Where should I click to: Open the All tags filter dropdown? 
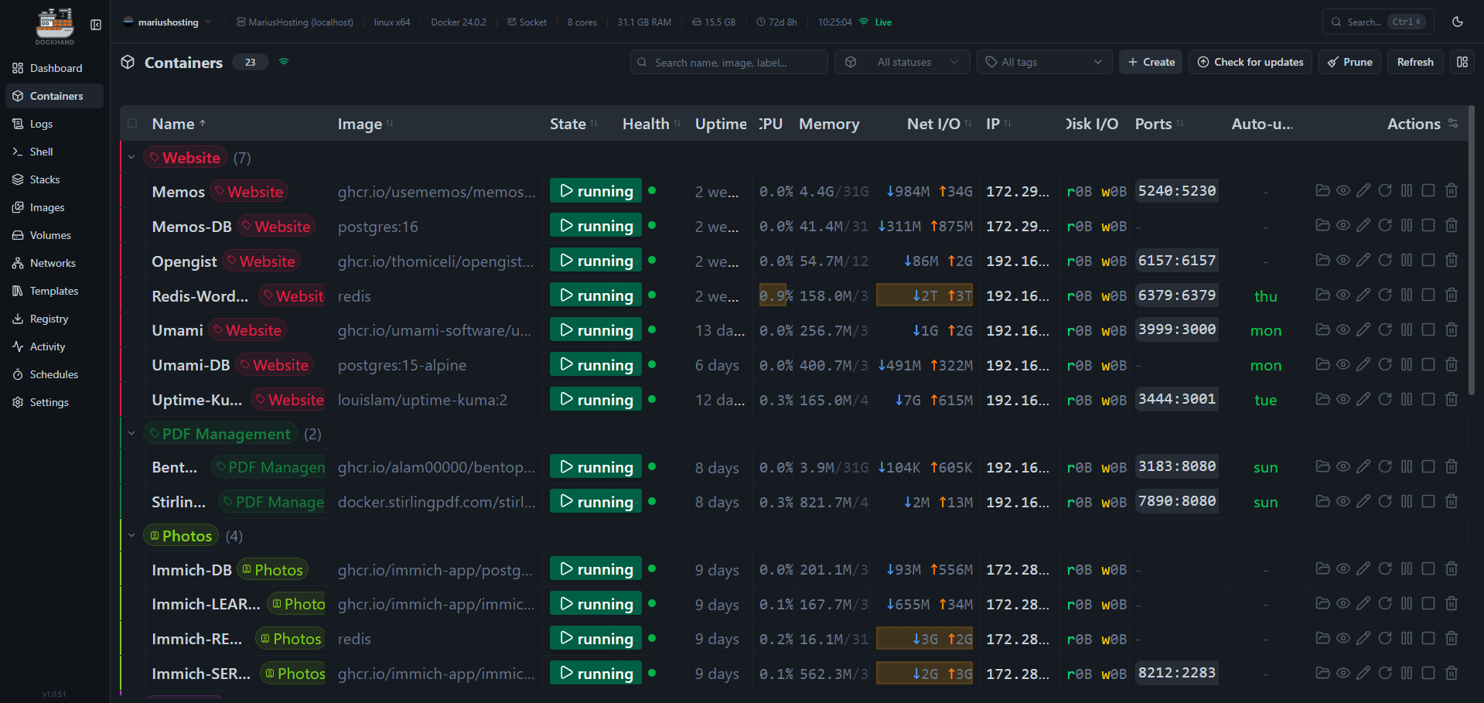click(1044, 62)
